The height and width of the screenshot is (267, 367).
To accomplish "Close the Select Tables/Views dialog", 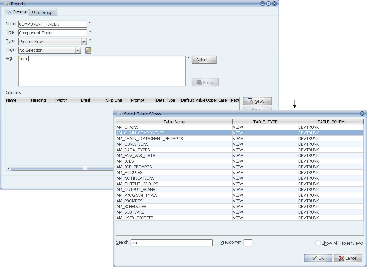I will (362, 113).
